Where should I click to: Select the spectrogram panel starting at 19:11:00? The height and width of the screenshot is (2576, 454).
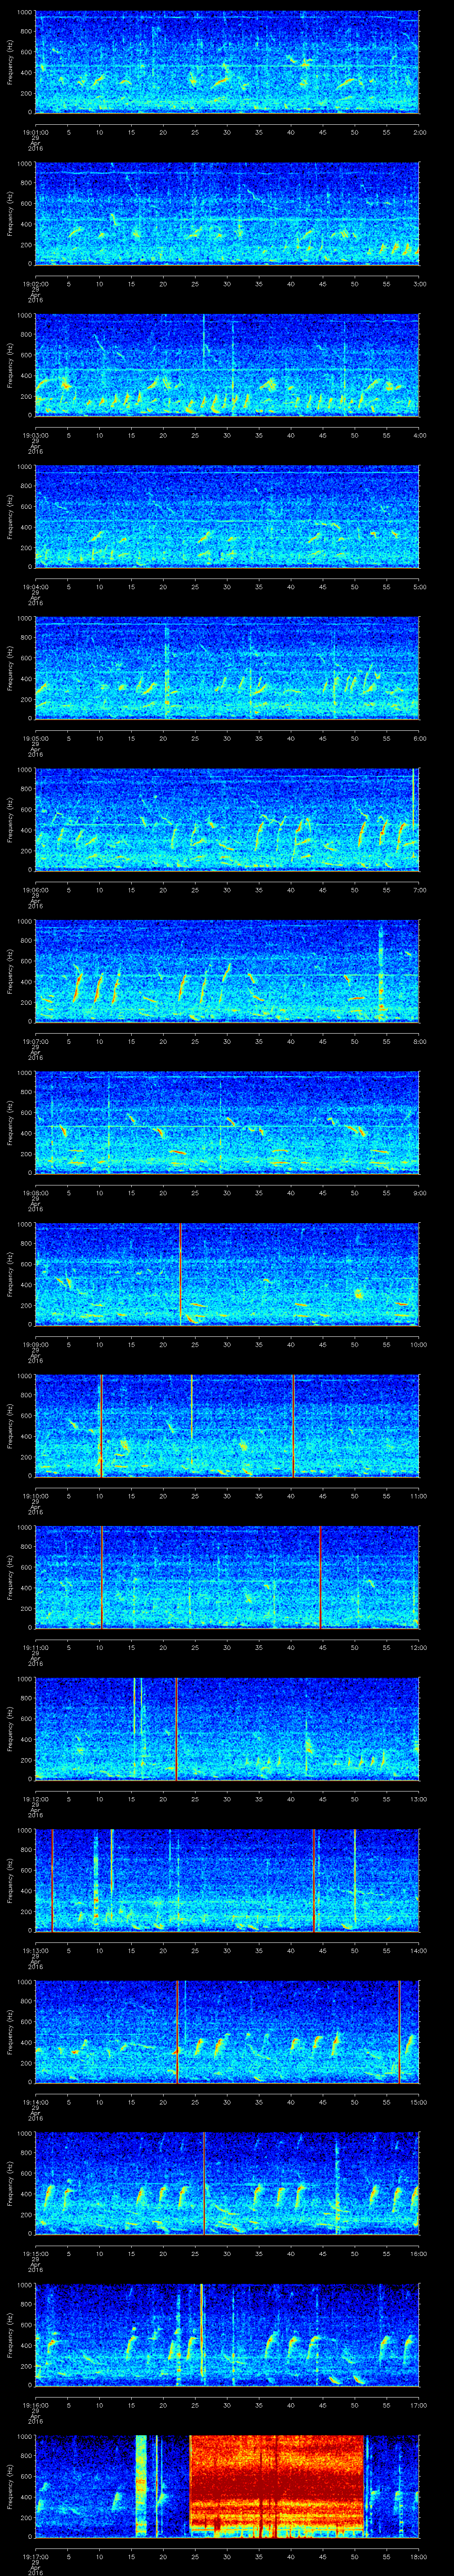point(227,1577)
